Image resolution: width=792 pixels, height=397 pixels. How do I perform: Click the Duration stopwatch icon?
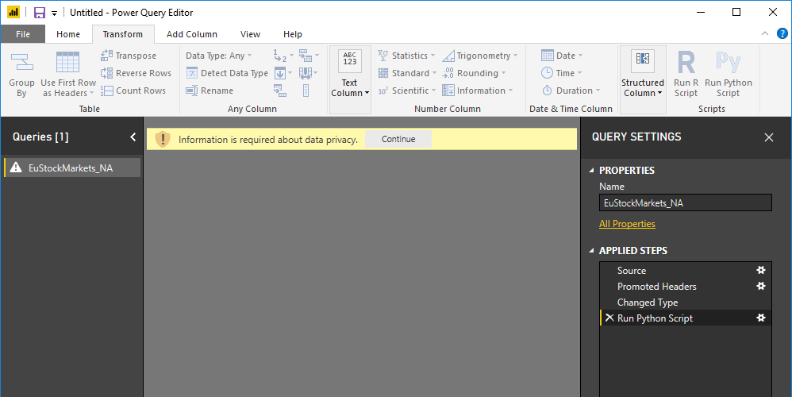[x=547, y=91]
